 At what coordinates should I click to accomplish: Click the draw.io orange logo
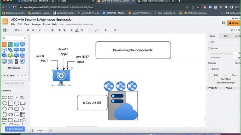coord(5,22)
